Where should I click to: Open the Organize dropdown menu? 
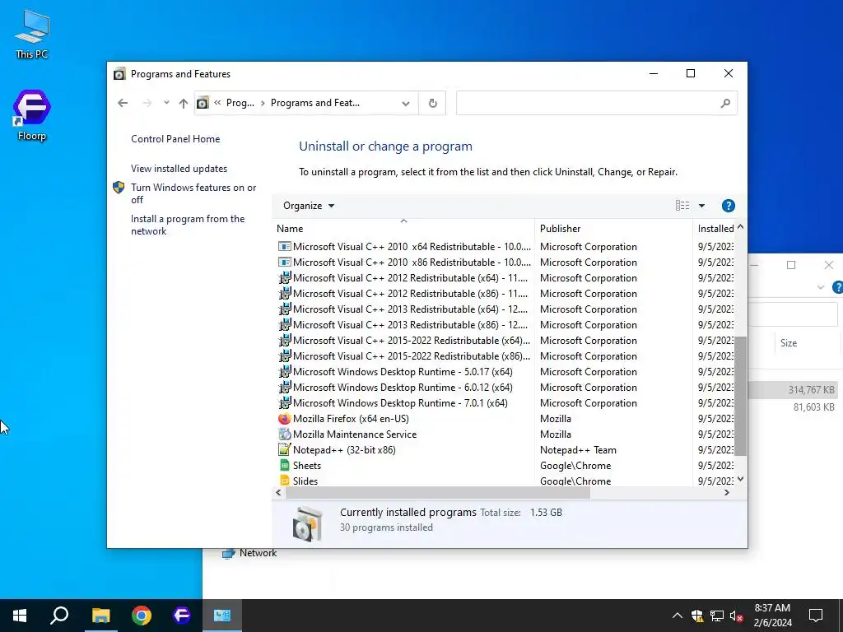309,206
